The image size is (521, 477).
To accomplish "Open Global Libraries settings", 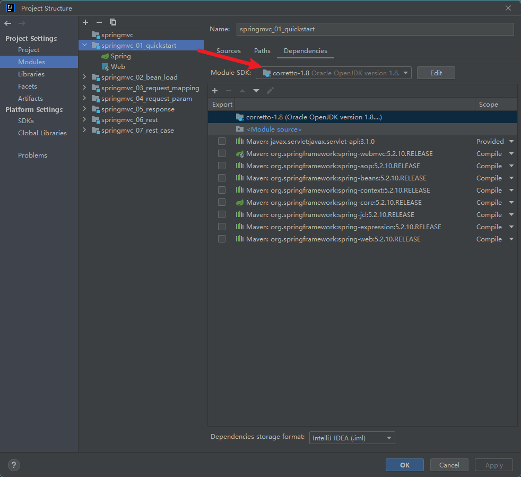I will 42,133.
